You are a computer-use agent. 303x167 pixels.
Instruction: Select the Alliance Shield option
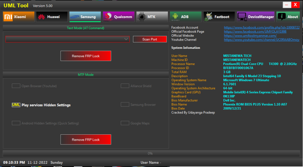(x=125, y=85)
